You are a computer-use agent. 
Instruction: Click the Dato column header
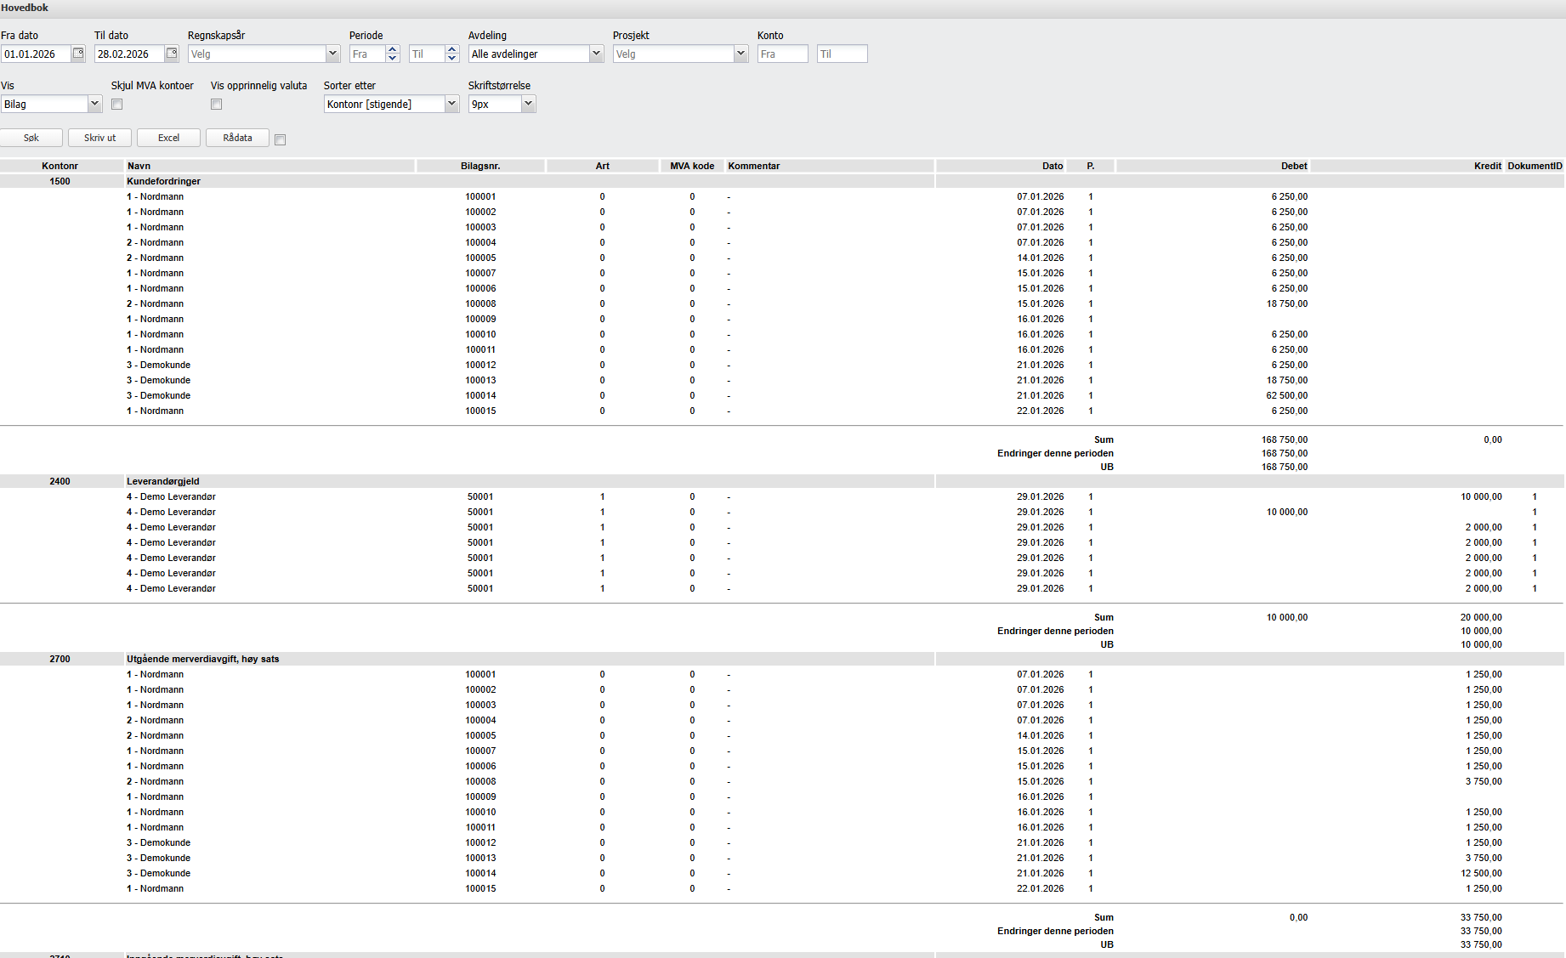1053,166
